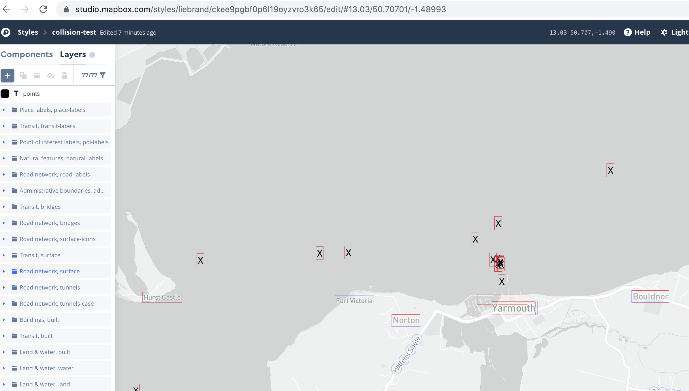The height and width of the screenshot is (391, 689).
Task: Click the delete layers trash icon
Action: pyautogui.click(x=65, y=76)
